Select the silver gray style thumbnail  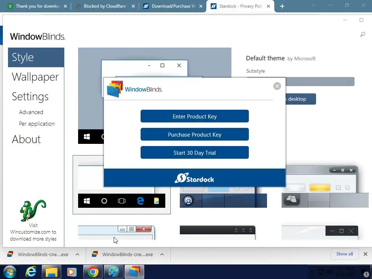point(325,187)
